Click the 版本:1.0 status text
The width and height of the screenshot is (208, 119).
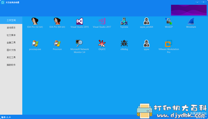coord(6,117)
